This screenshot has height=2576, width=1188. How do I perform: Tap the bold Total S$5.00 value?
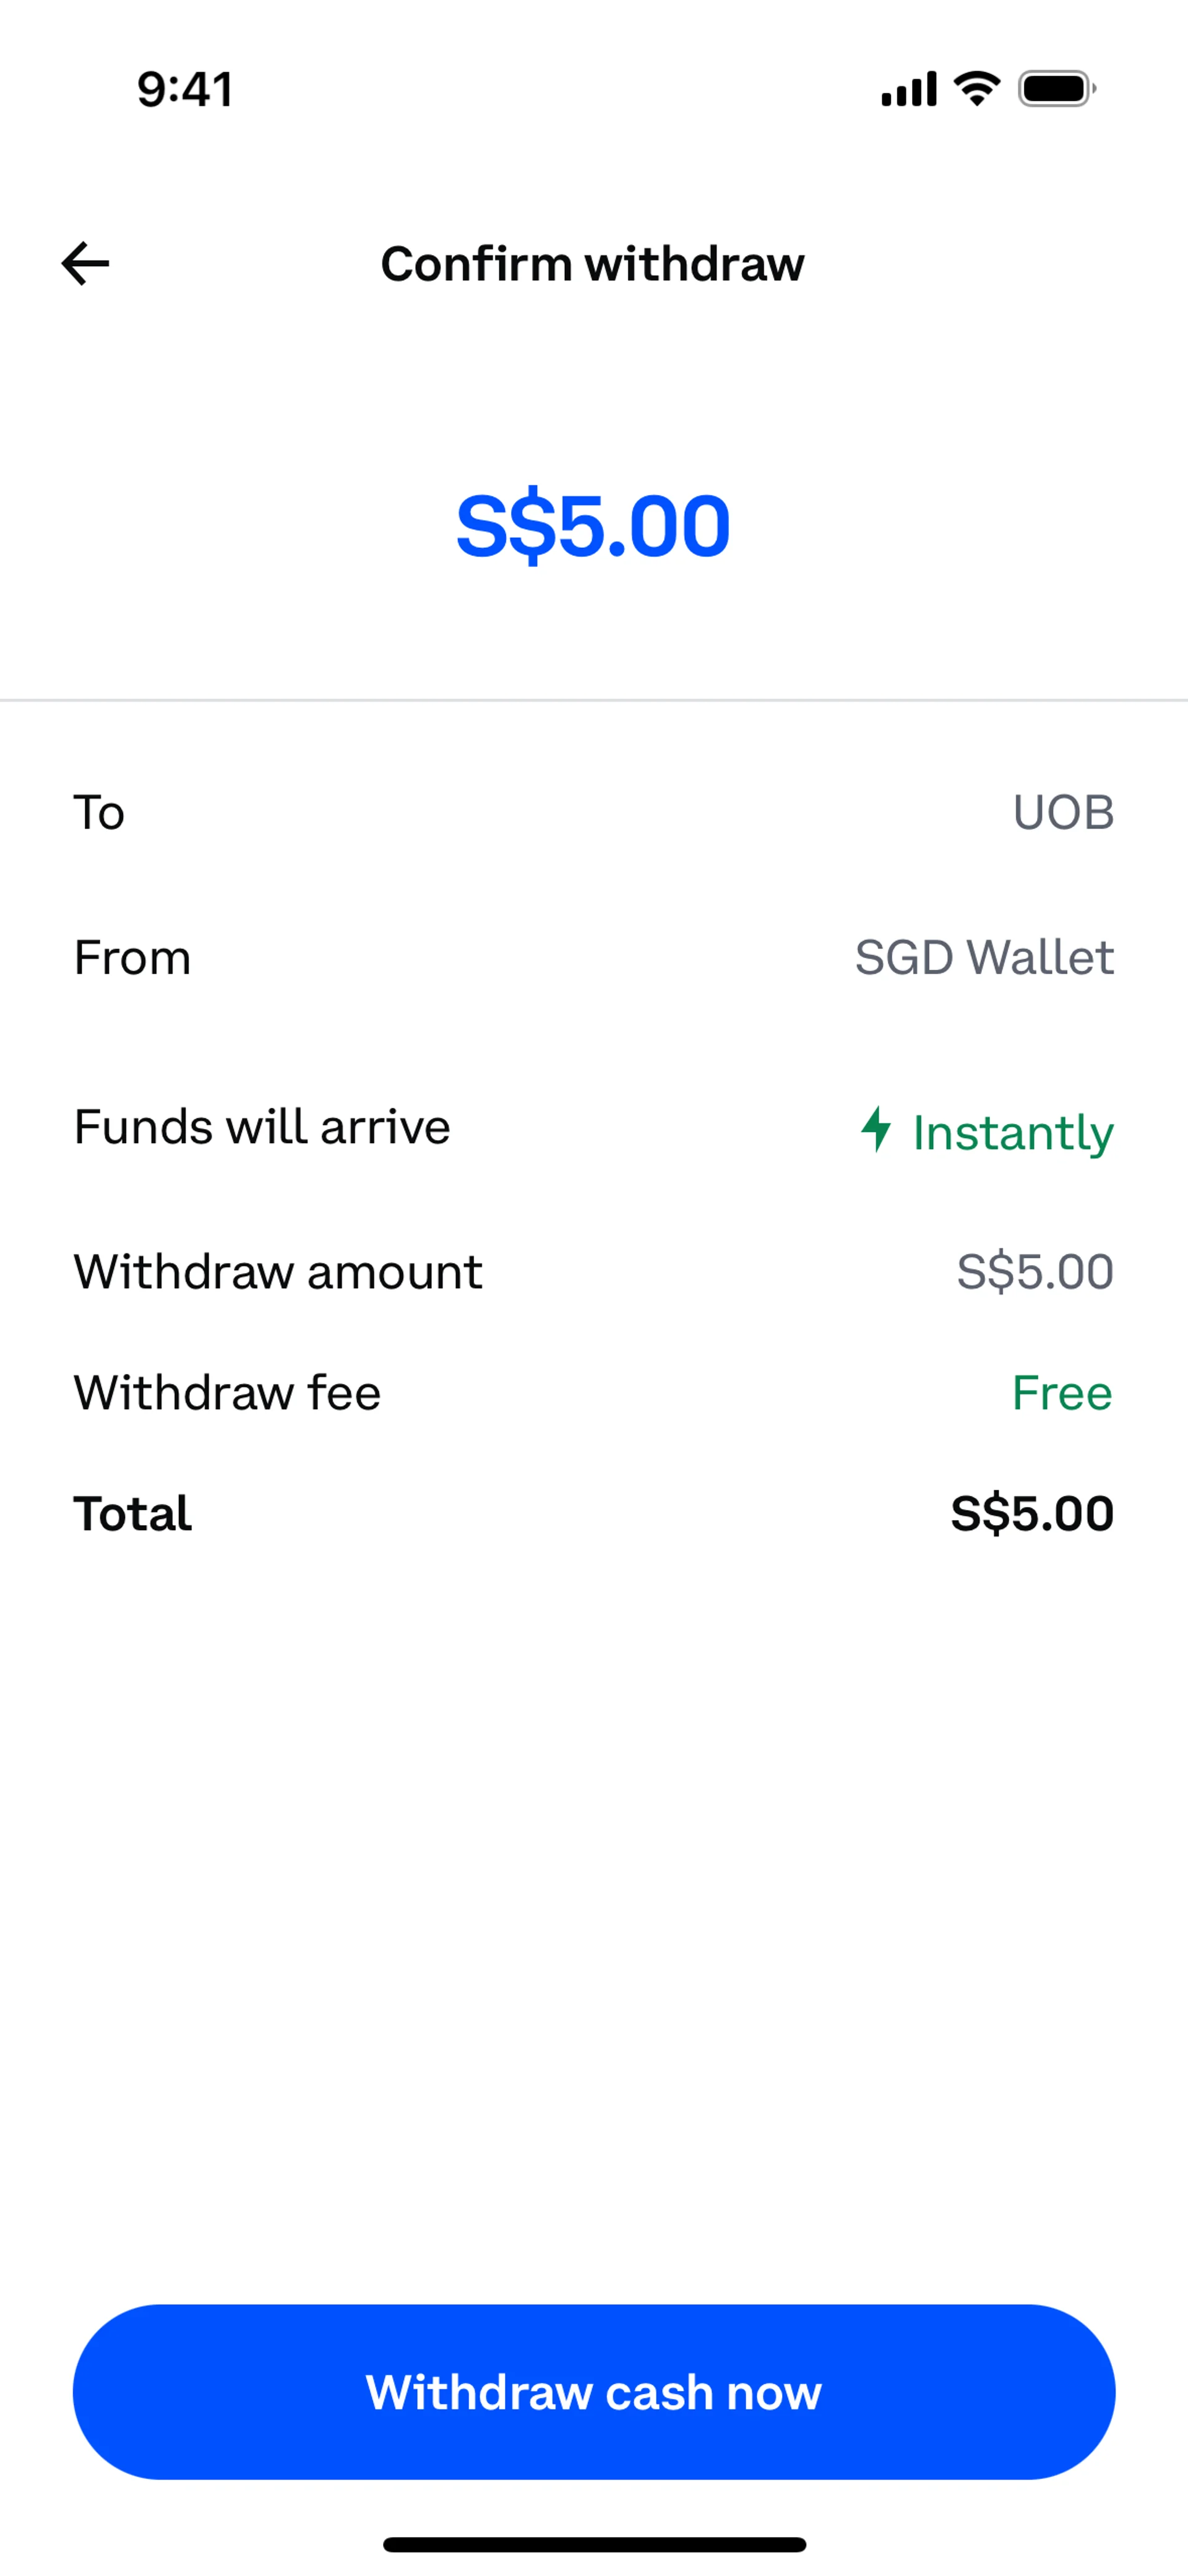tap(1032, 1513)
